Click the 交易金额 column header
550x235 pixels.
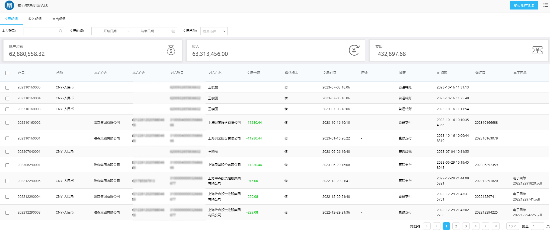click(x=253, y=73)
